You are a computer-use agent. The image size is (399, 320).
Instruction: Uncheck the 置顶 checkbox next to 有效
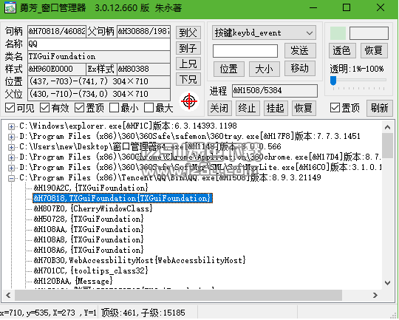click(x=79, y=108)
